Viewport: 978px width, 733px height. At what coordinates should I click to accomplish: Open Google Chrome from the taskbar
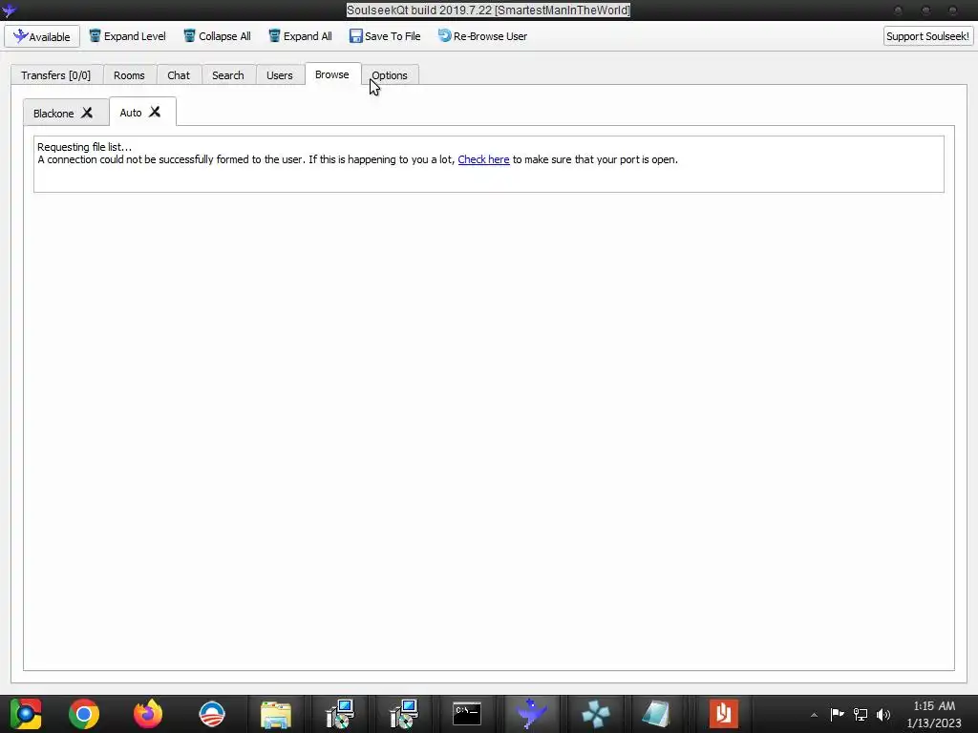pos(84,714)
